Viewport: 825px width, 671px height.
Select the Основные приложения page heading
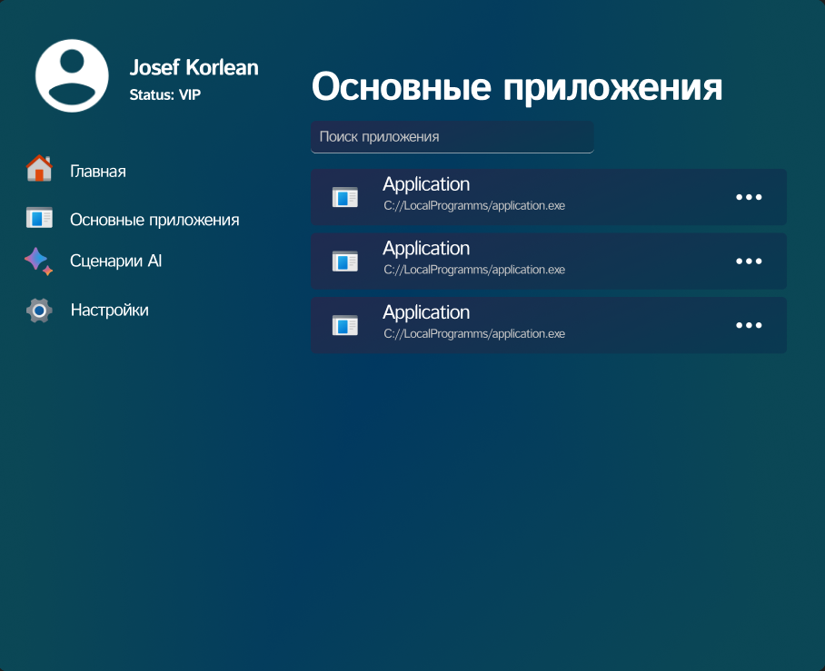(517, 86)
